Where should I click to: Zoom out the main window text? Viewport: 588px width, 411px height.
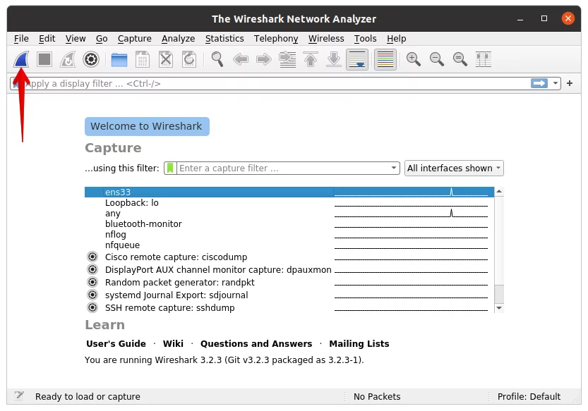[436, 59]
